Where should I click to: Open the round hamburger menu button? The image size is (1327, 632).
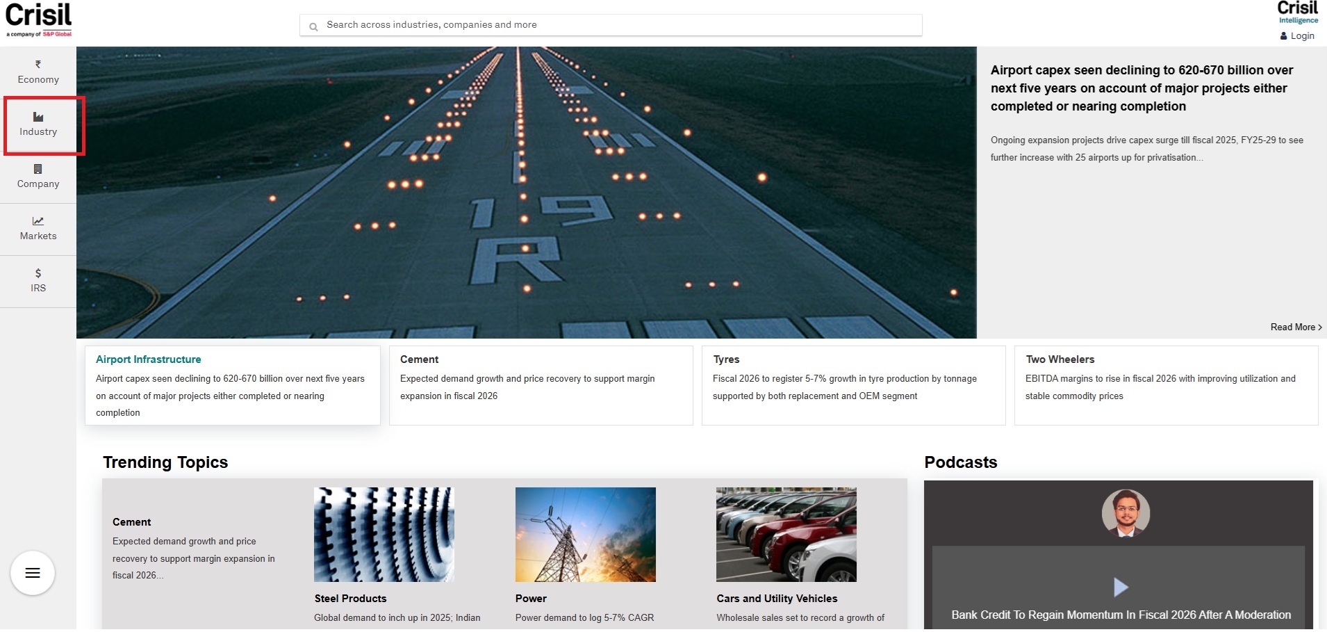(x=33, y=573)
